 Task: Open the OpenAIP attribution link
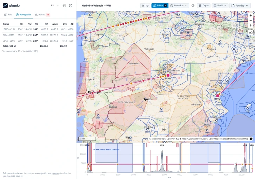tap(170, 139)
